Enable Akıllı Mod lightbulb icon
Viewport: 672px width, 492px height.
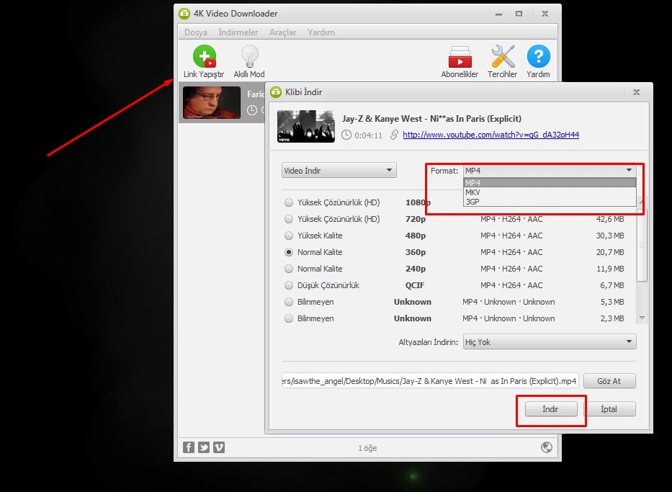point(249,57)
